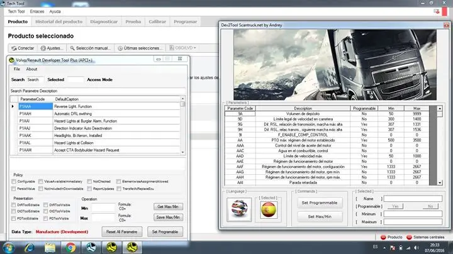Screen dimensions: 453x254
Task: Click the Search Parametre Description field
Action: [98, 91]
